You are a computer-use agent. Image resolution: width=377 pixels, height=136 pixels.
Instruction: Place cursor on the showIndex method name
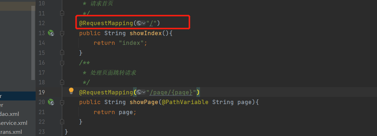pos(146,33)
